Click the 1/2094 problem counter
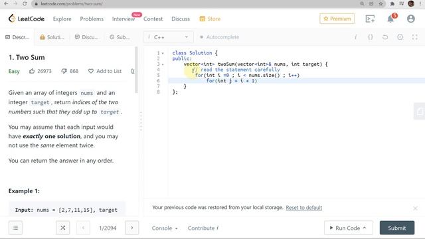This screenshot has width=425, height=239. pyautogui.click(x=108, y=228)
